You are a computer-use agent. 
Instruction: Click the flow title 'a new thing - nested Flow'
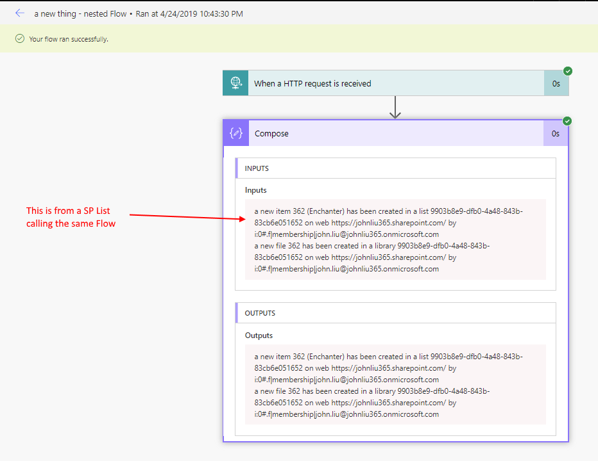tap(80, 13)
